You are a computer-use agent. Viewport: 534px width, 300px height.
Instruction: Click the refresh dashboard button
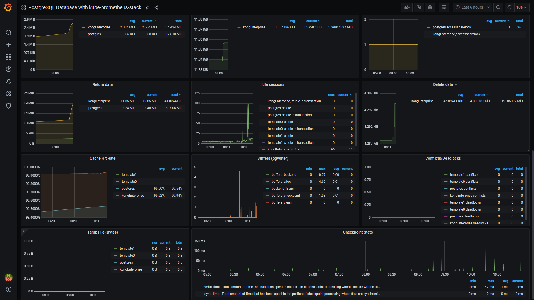point(509,7)
